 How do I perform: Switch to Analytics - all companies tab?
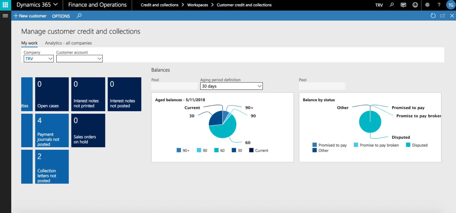point(68,43)
